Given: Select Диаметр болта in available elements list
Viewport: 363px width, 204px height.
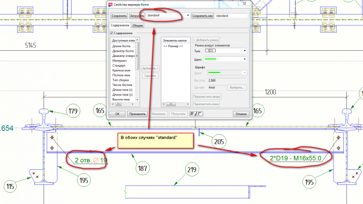Looking at the screenshot, I should tap(123, 51).
